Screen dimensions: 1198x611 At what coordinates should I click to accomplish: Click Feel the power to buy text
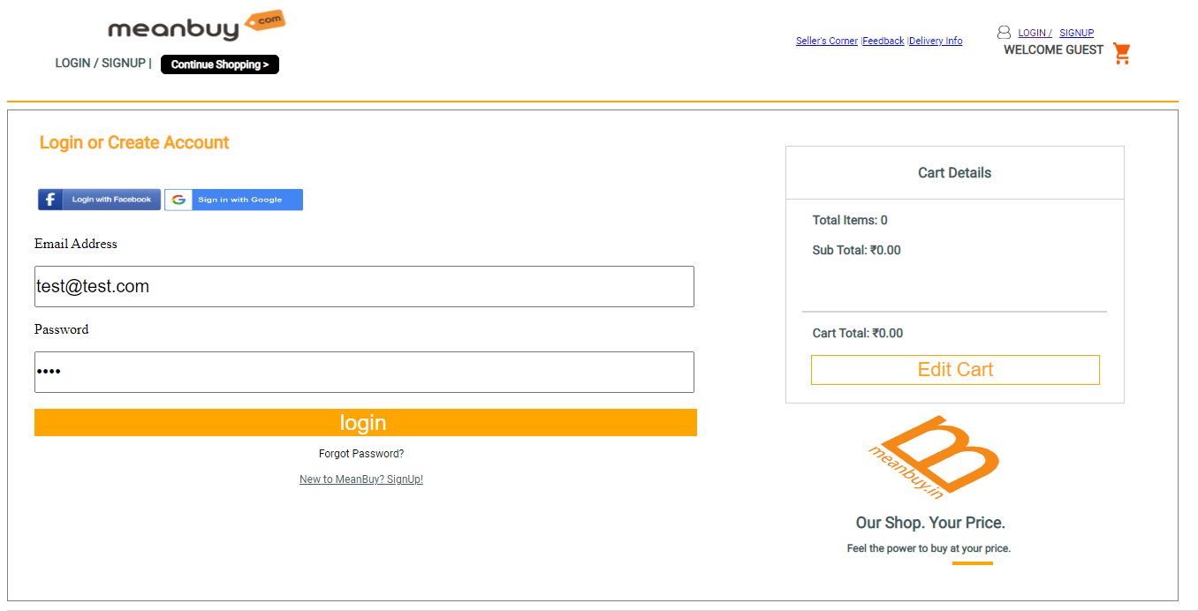(x=929, y=548)
